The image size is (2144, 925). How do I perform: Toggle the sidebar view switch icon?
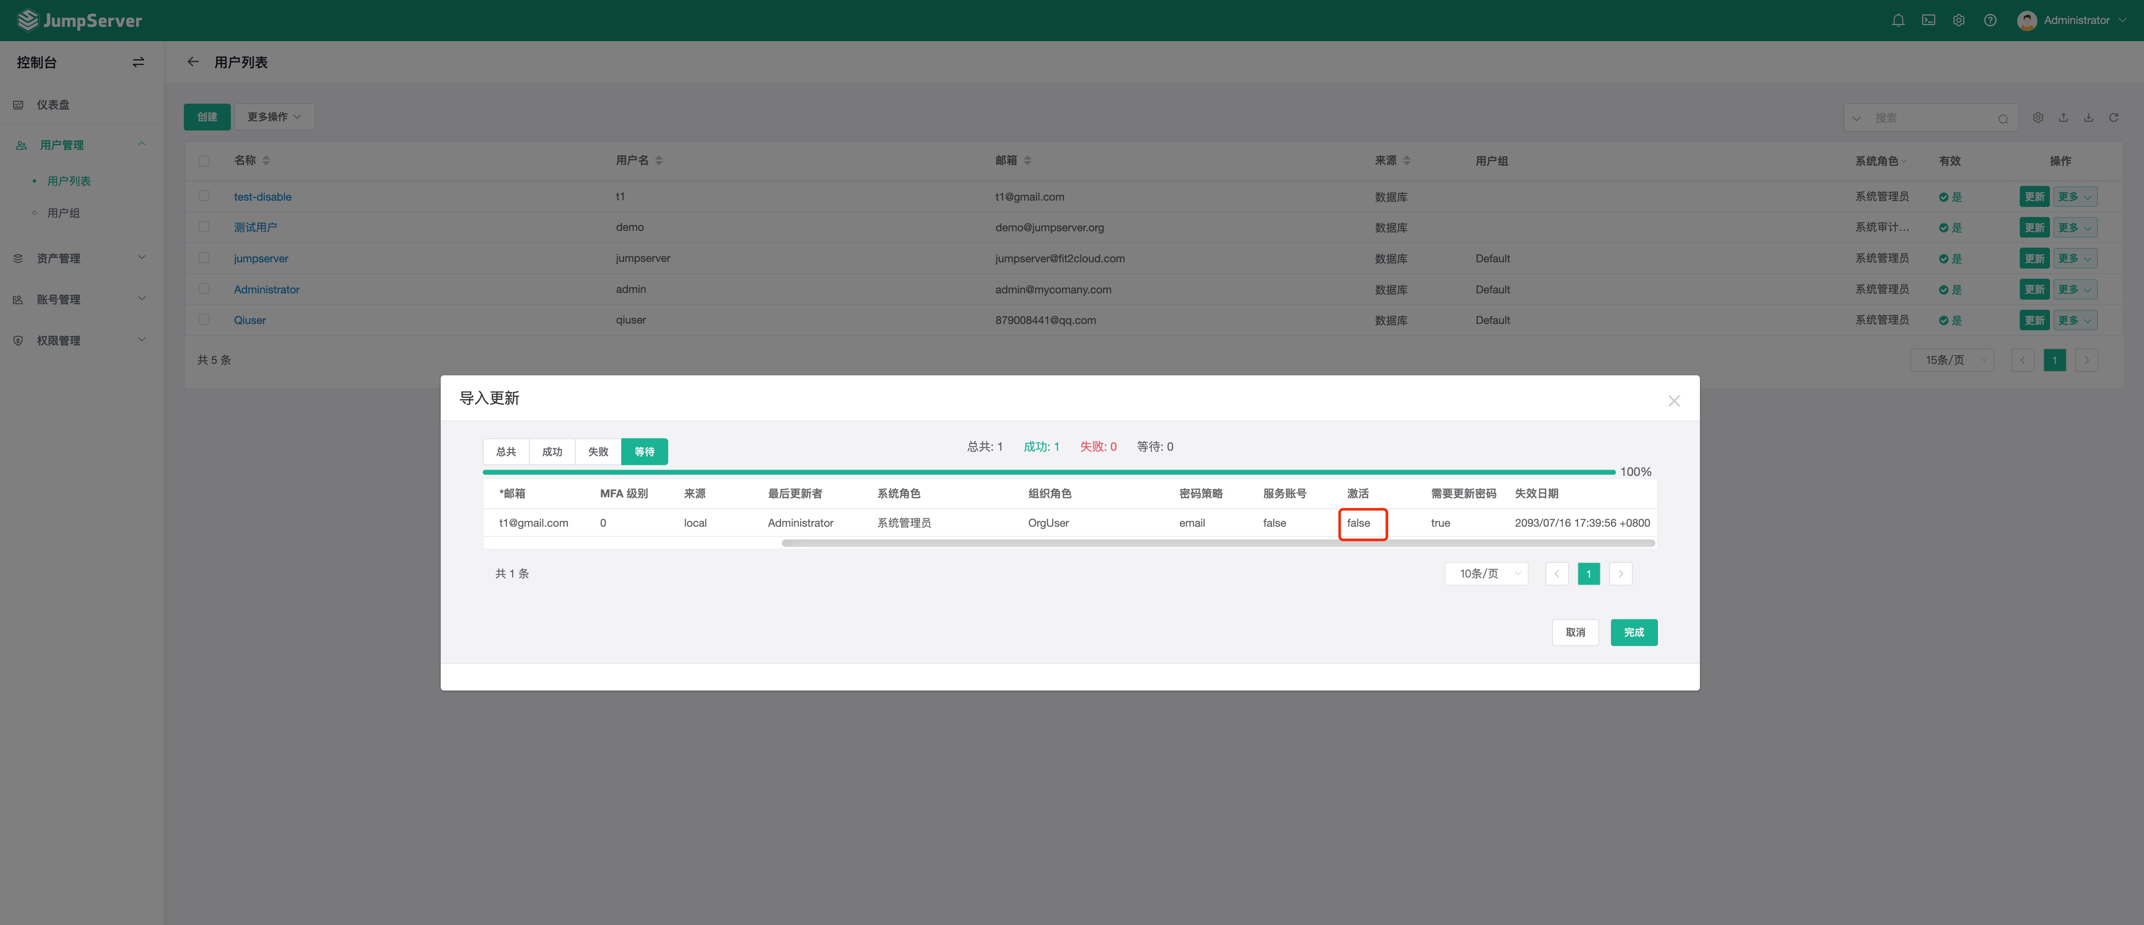[x=138, y=63]
